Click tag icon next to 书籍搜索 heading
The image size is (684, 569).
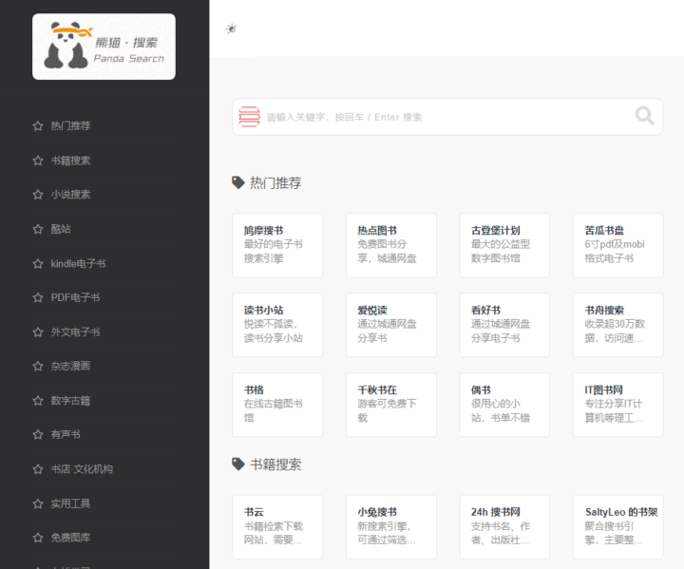pos(238,465)
